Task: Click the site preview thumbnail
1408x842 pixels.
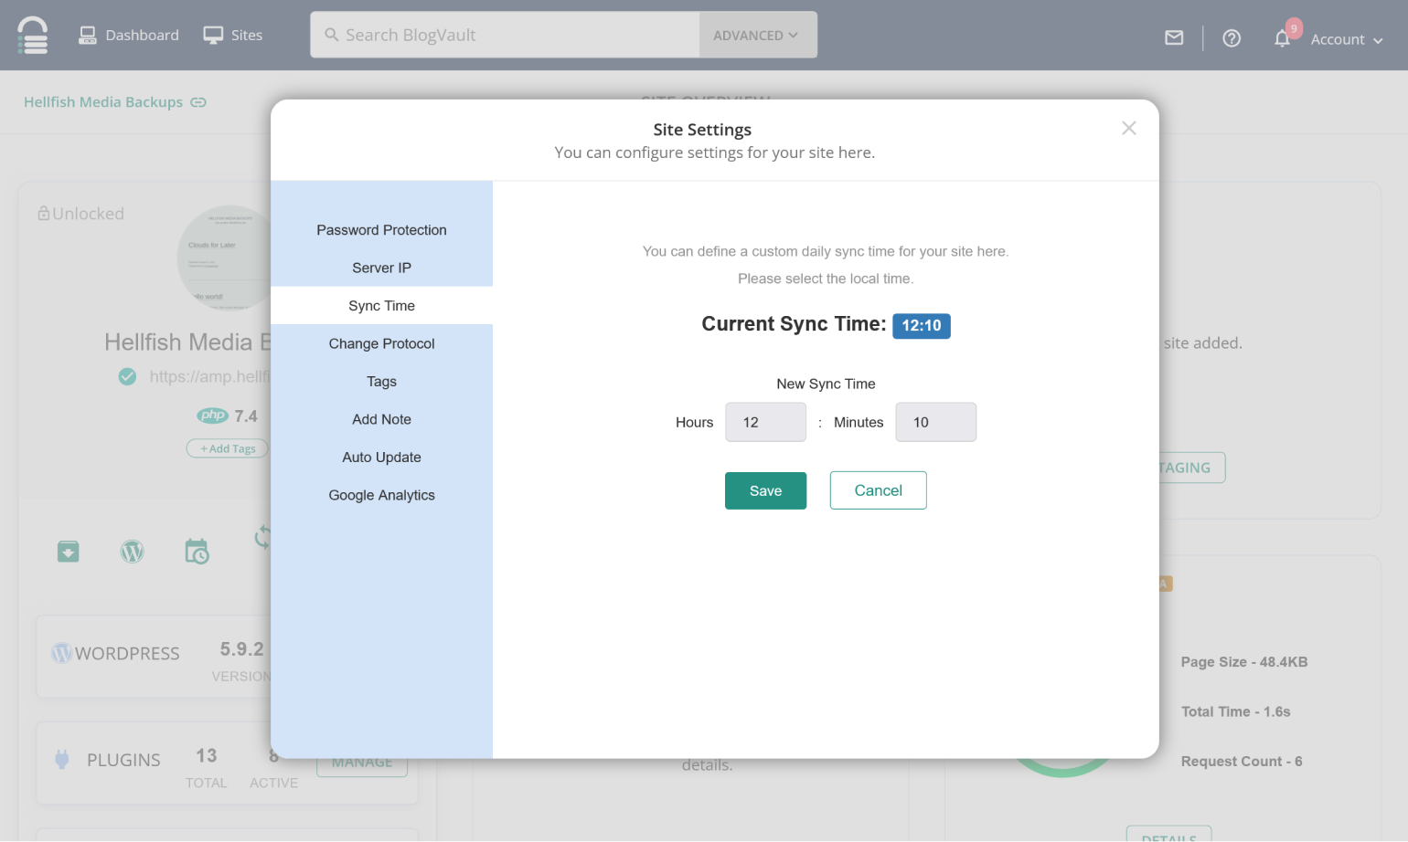Action: pyautogui.click(x=224, y=258)
